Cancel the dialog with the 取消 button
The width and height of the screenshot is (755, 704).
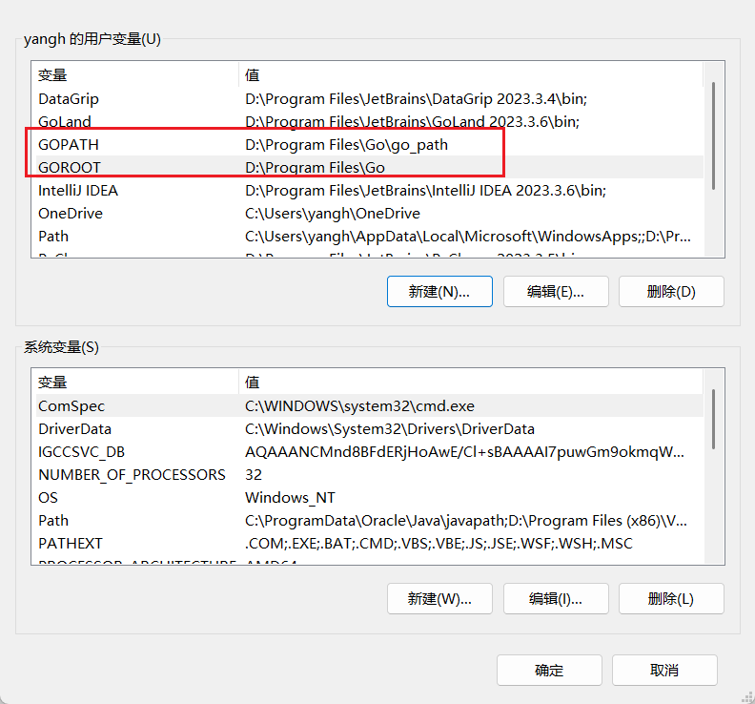point(664,671)
